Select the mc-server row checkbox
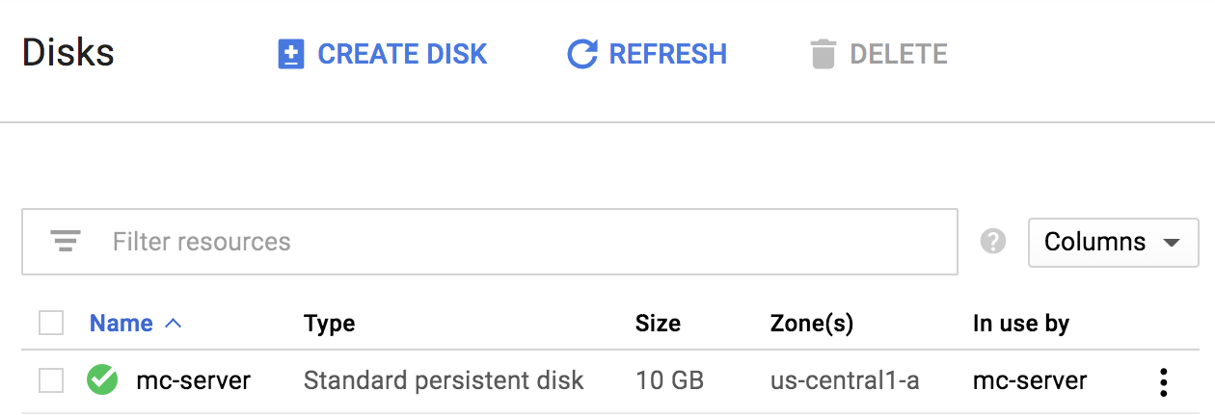 51,380
